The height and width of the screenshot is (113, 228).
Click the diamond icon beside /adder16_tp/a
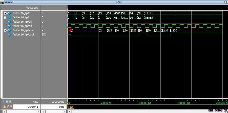click(9, 13)
